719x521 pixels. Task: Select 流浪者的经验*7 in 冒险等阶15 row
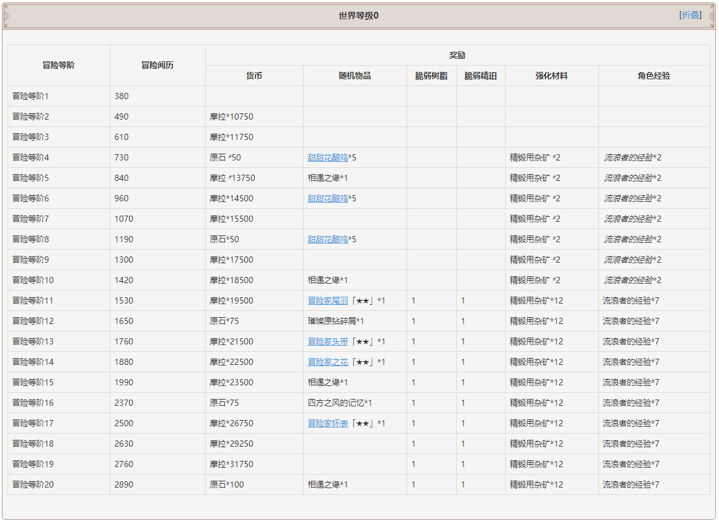tap(631, 382)
